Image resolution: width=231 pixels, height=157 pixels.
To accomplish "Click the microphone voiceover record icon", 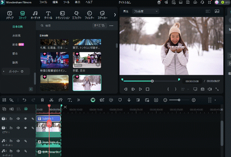I will (129, 100).
